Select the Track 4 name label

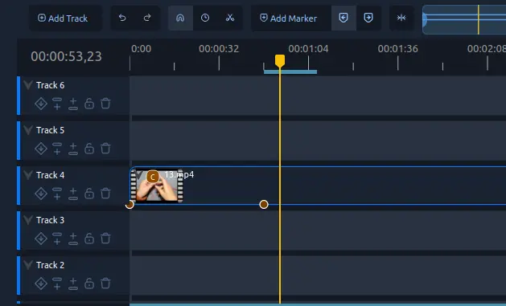pyautogui.click(x=51, y=175)
